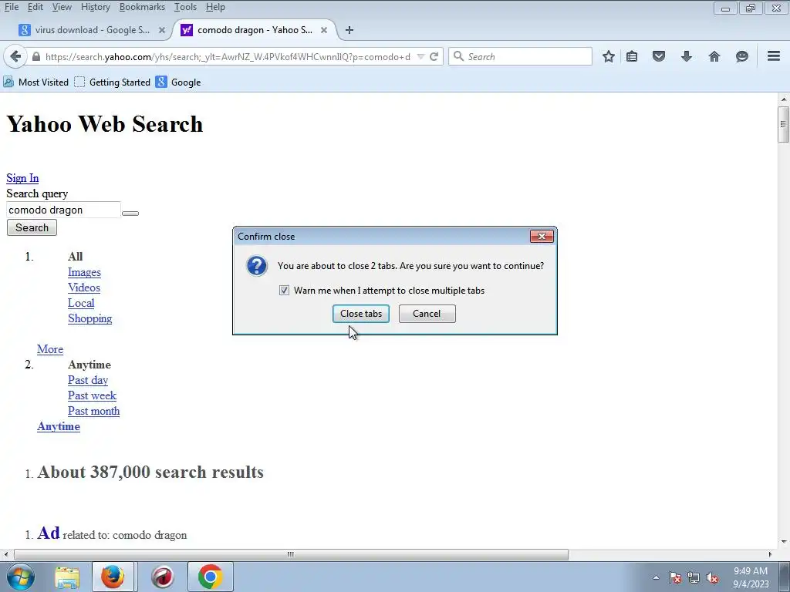Filter by Past week link
790x592 pixels.
[93, 395]
